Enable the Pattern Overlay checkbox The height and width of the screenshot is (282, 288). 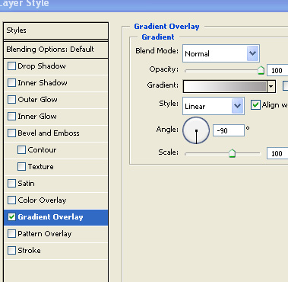[11, 234]
